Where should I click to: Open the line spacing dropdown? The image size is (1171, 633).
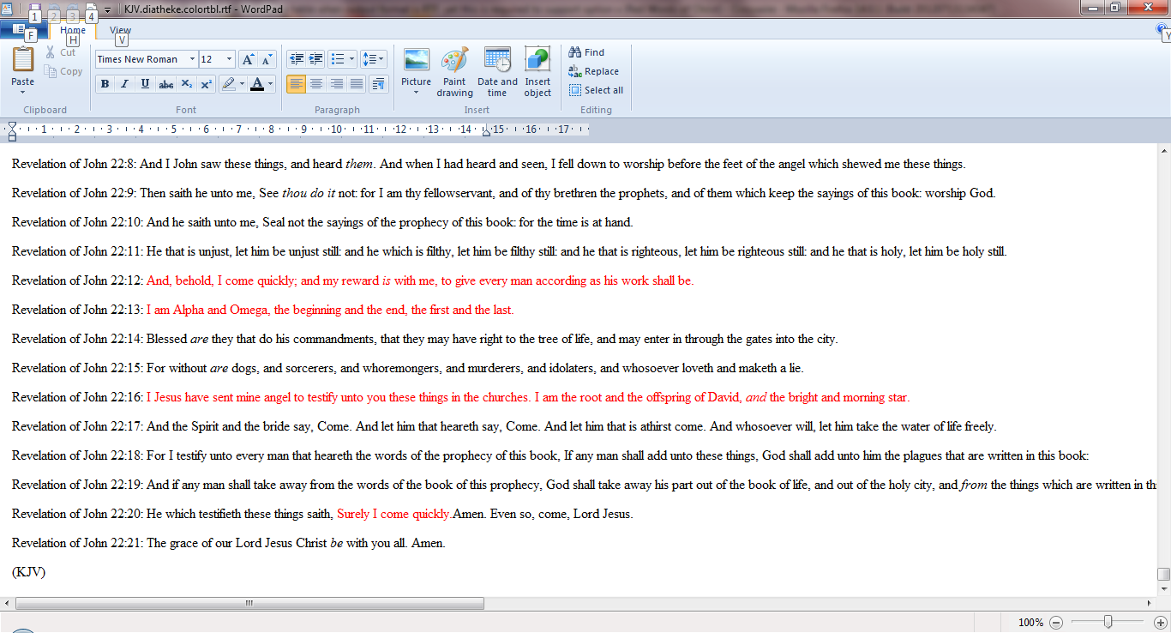373,59
